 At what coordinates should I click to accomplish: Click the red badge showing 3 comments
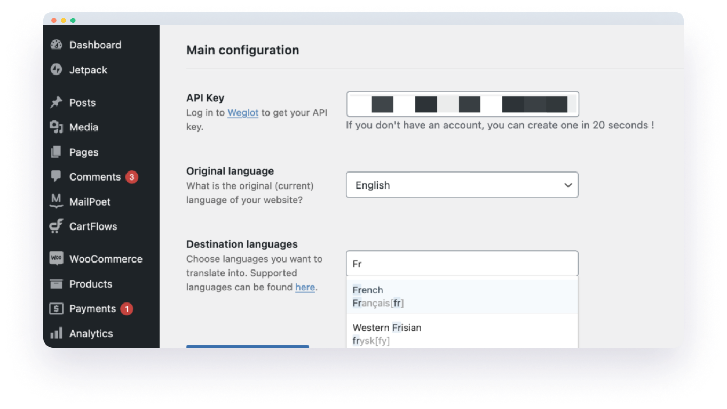(x=131, y=176)
